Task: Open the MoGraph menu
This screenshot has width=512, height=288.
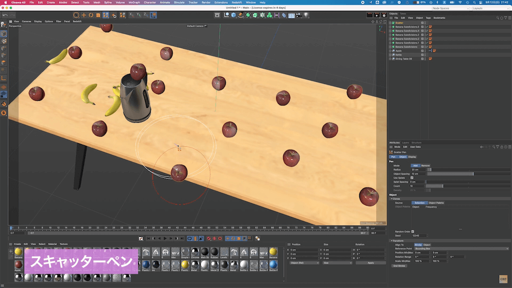Action: (134, 3)
